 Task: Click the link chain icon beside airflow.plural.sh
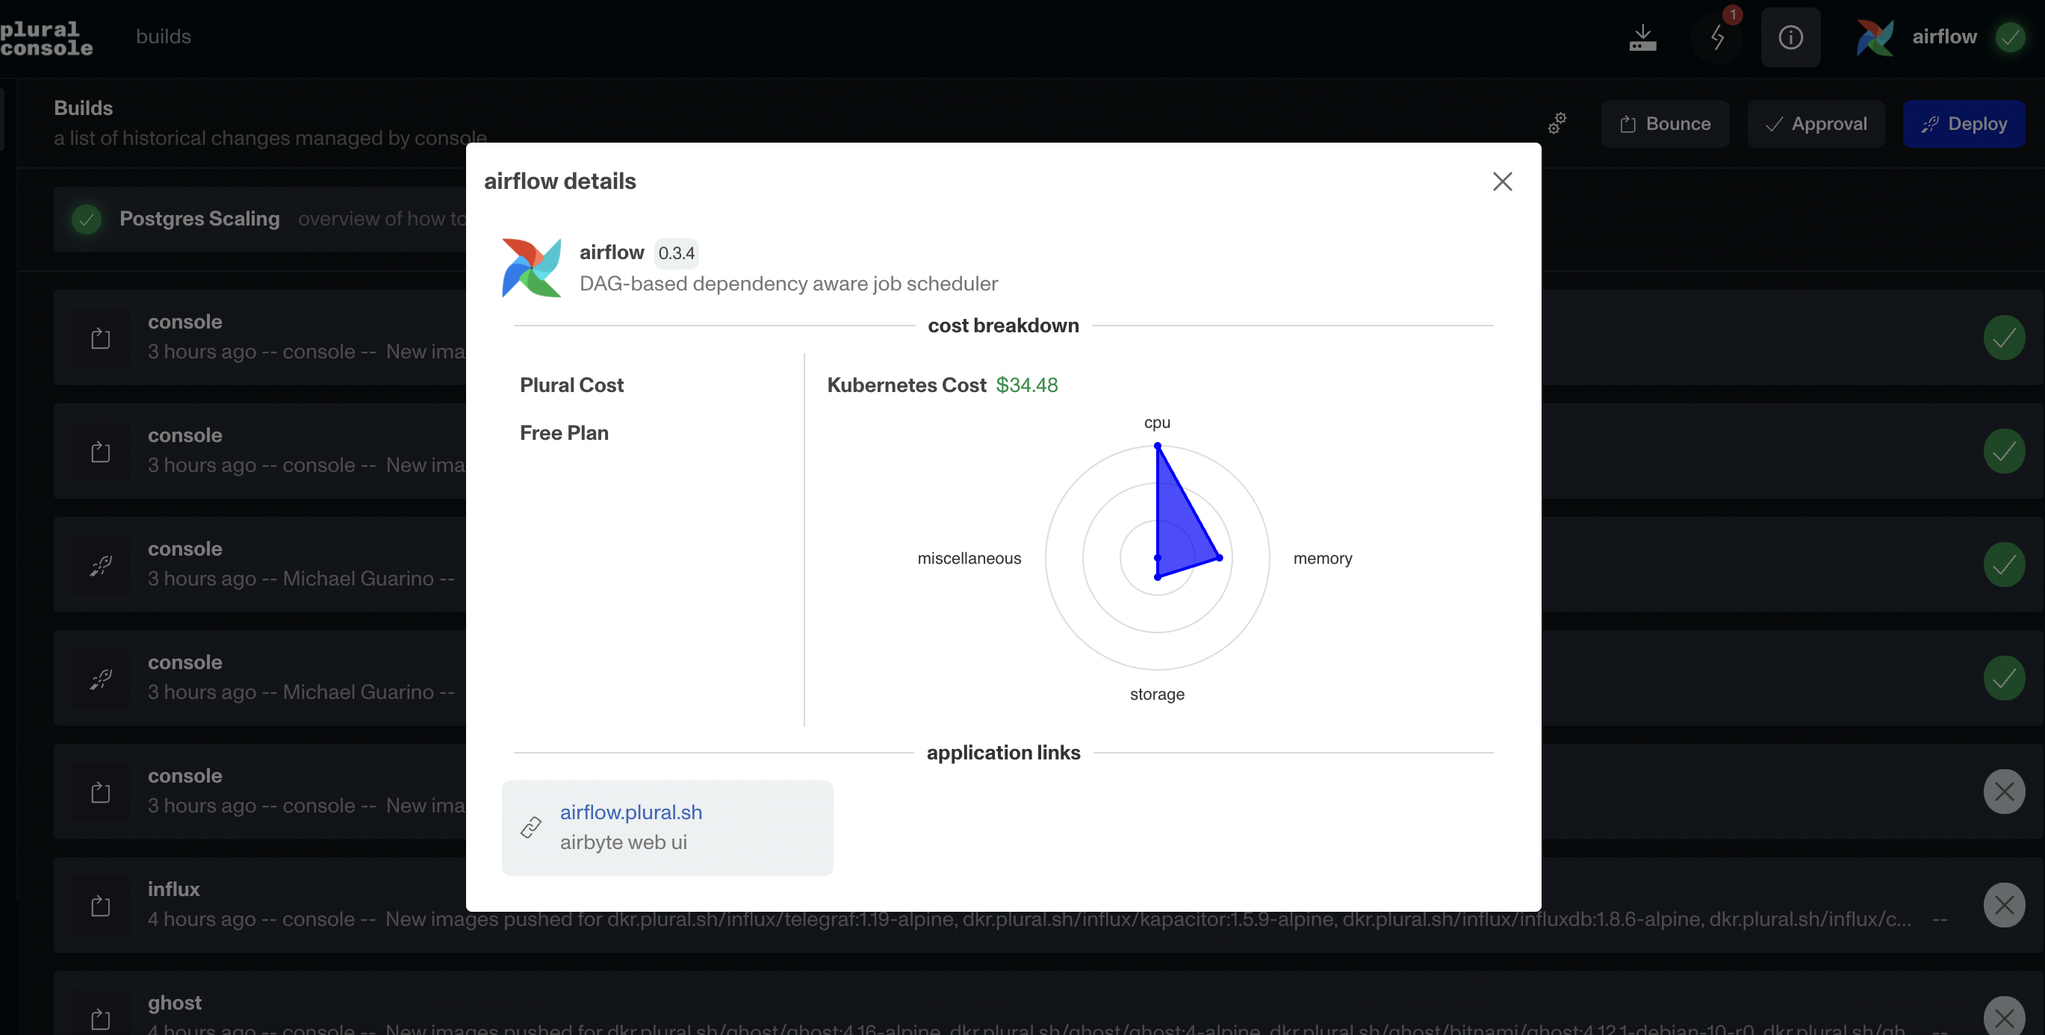[531, 827]
